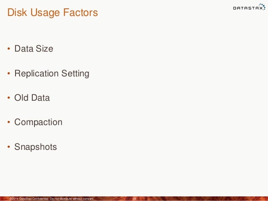This screenshot has width=268, height=201.
Task: Click the word Factors in the title
Action: pos(80,13)
